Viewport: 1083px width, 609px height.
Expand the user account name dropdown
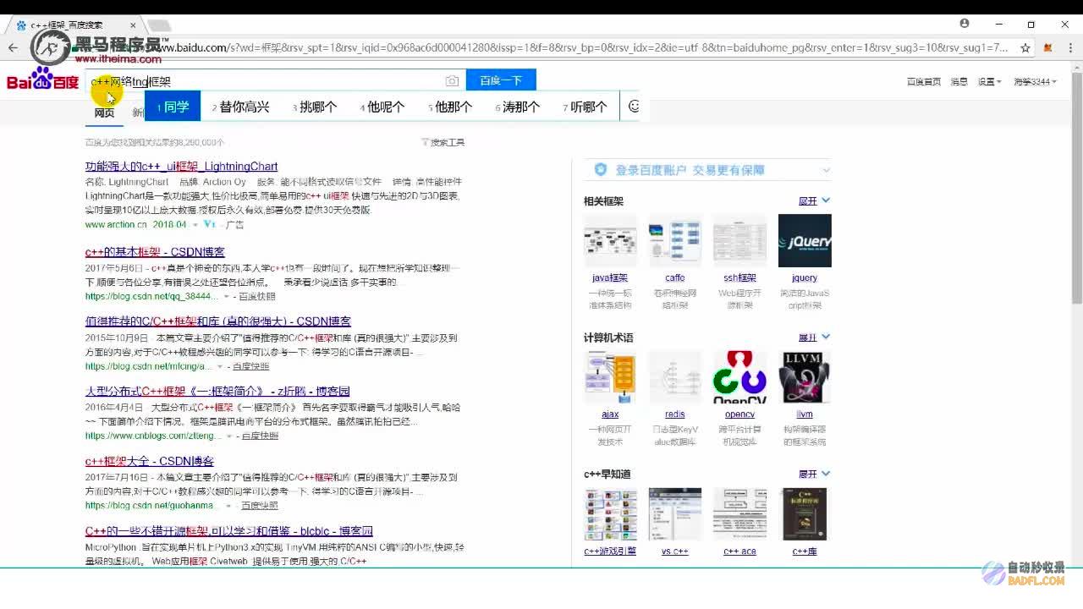coord(1036,82)
